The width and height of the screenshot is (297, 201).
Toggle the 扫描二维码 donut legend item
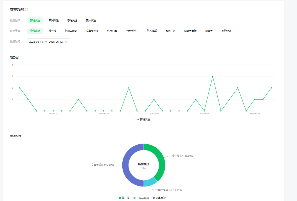point(141,198)
